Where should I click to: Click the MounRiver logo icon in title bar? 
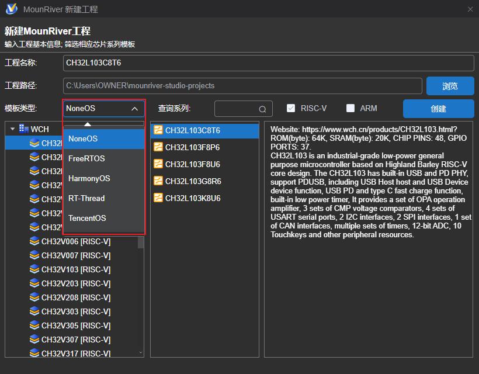[x=12, y=9]
